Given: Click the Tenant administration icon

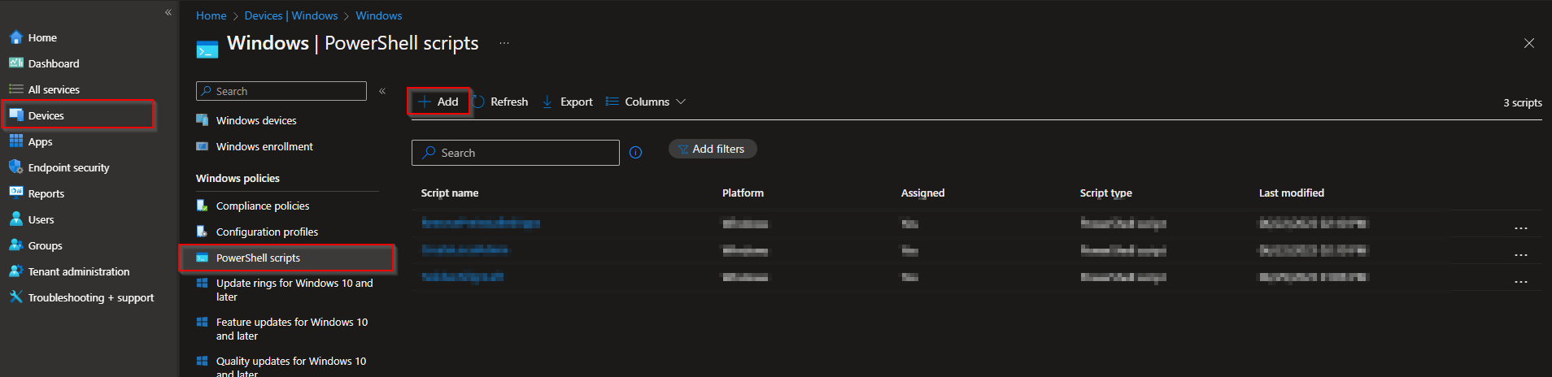Looking at the screenshot, I should [x=15, y=271].
